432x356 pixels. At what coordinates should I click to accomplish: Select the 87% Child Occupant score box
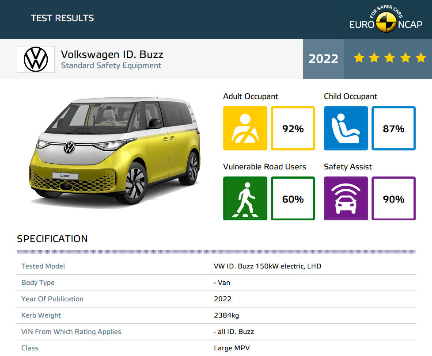[394, 128]
